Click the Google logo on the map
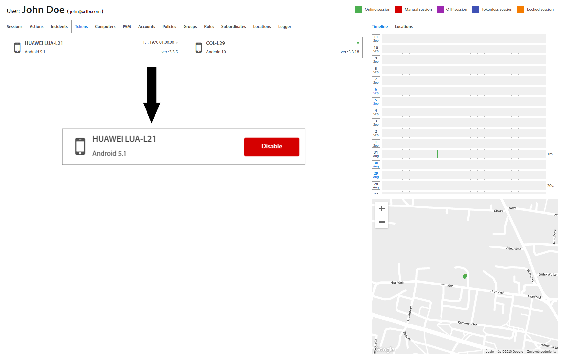565x354 pixels. [384, 349]
